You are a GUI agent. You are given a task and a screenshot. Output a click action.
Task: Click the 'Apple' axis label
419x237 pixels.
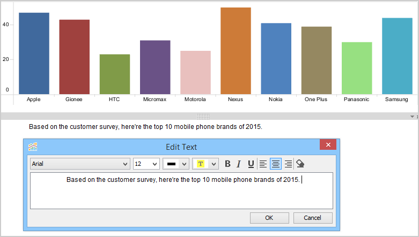point(33,100)
